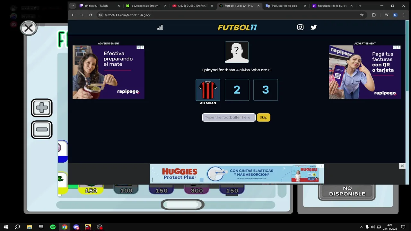Switch to davooxeneize Stream tab
411x231 pixels.
[x=145, y=6]
